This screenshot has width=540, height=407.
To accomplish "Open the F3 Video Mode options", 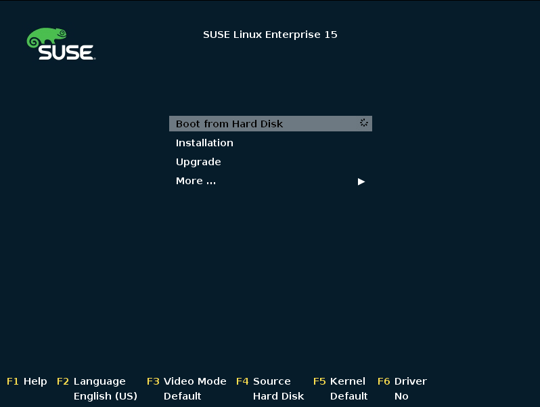I will (187, 381).
